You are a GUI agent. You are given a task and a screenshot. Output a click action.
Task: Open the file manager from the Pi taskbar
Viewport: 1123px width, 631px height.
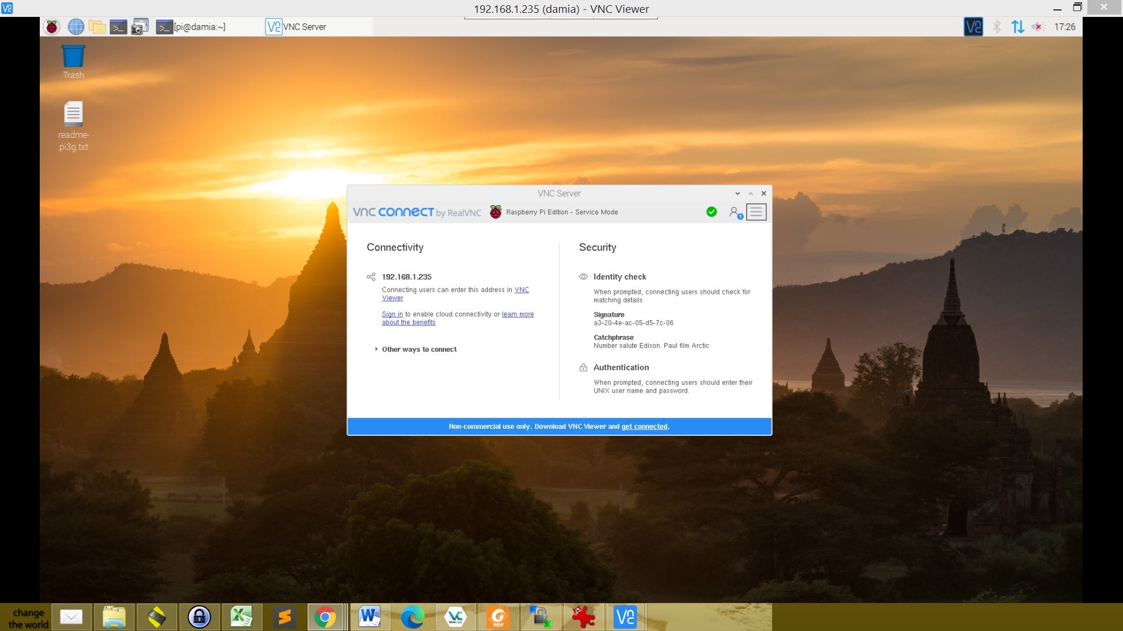click(97, 26)
